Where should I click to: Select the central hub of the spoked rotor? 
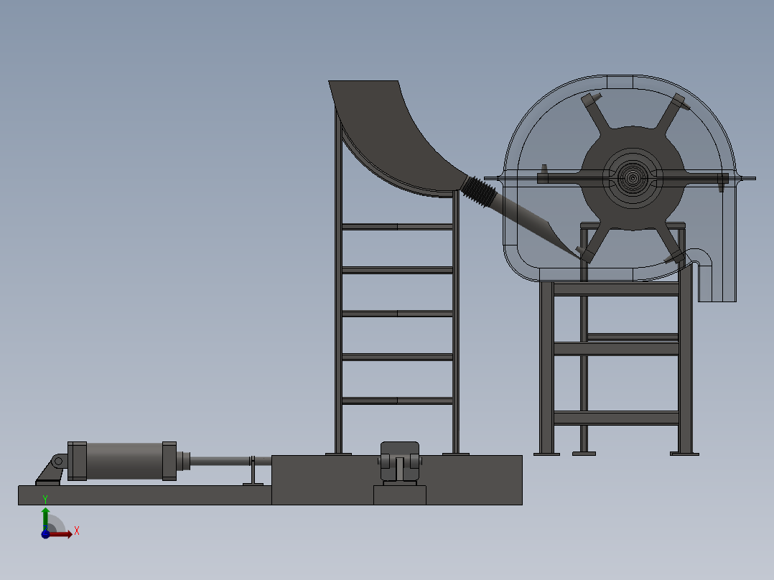(633, 178)
